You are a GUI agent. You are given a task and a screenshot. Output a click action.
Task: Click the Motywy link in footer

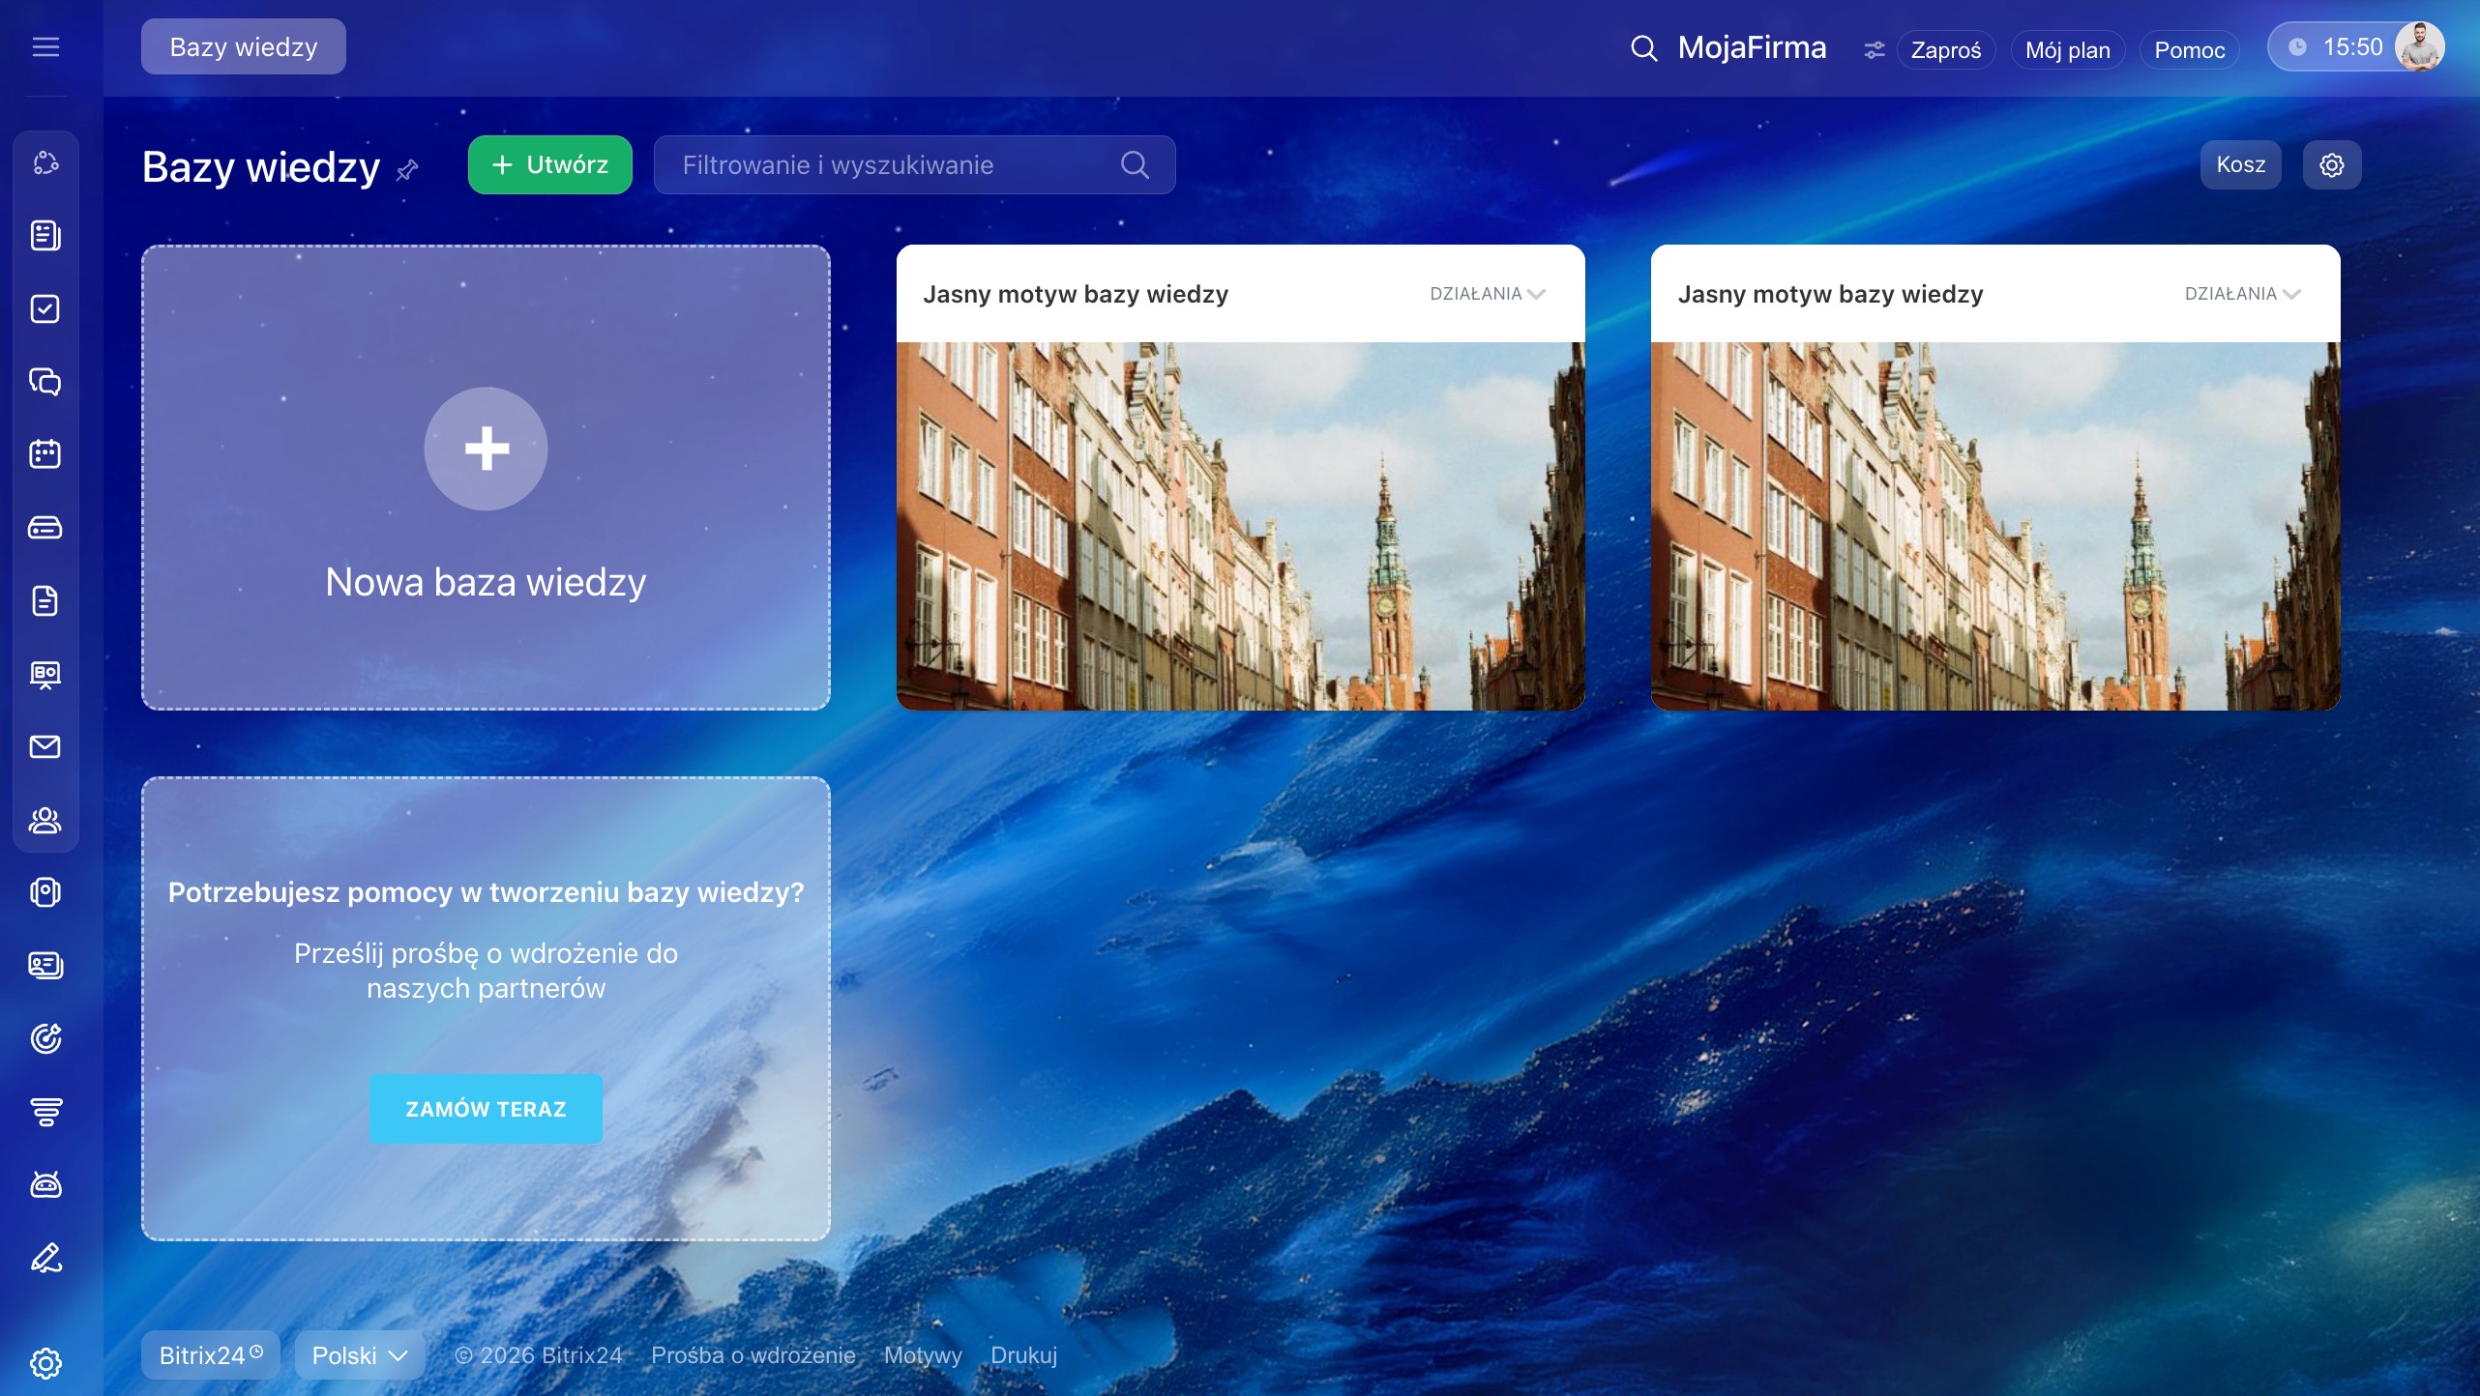pyautogui.click(x=923, y=1355)
